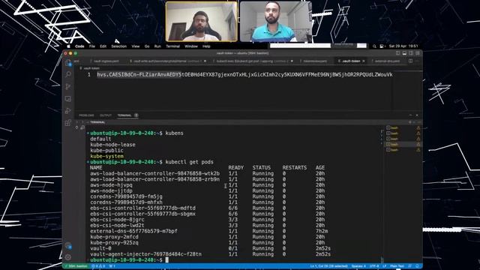Open the Remote Explorer view in the activity bar
This screenshot has width=480, height=270.
[68, 99]
